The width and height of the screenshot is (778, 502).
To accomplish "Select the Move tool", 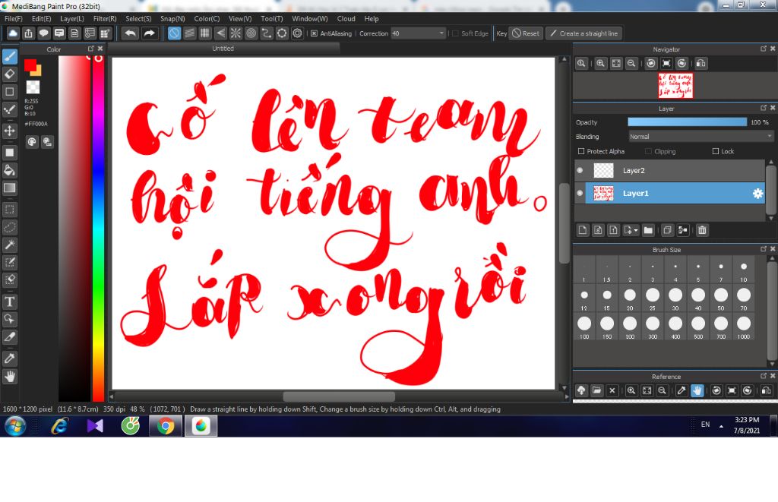I will [9, 131].
